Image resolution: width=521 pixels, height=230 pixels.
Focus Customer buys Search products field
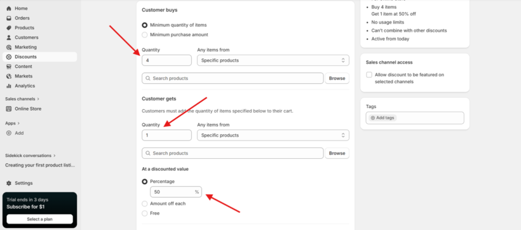pos(233,78)
